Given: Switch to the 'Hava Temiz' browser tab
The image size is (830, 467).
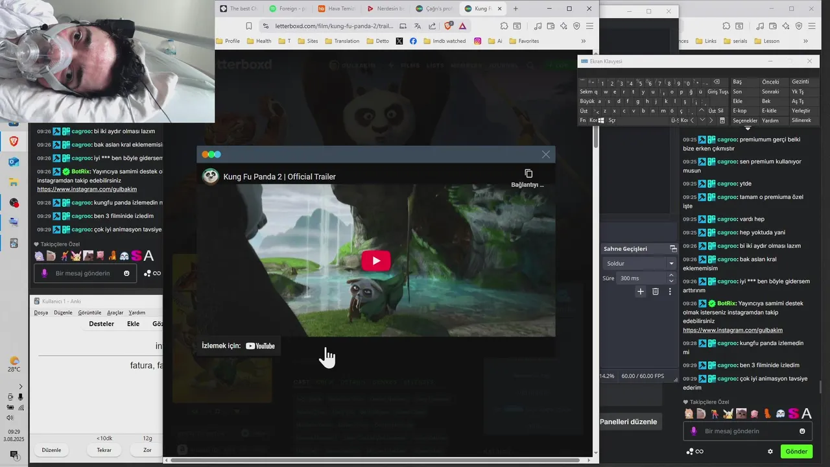Looking at the screenshot, I should [337, 8].
